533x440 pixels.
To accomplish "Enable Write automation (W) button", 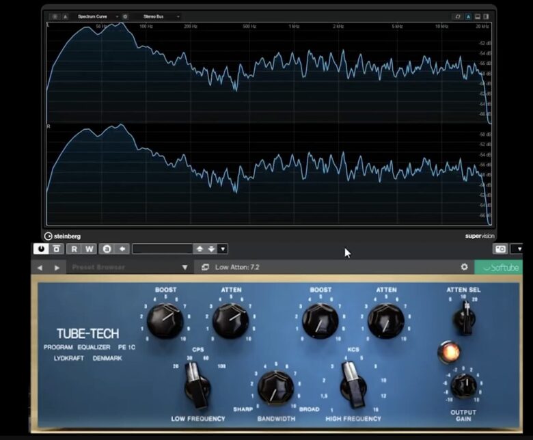I will point(90,249).
